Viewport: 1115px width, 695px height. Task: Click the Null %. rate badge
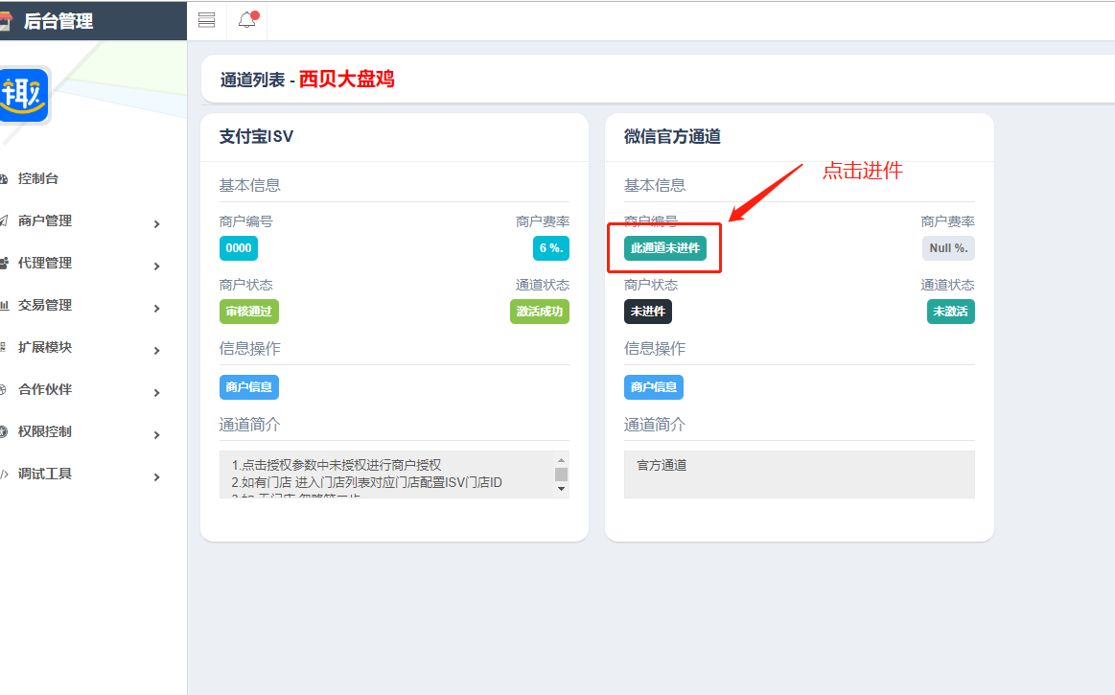(948, 248)
